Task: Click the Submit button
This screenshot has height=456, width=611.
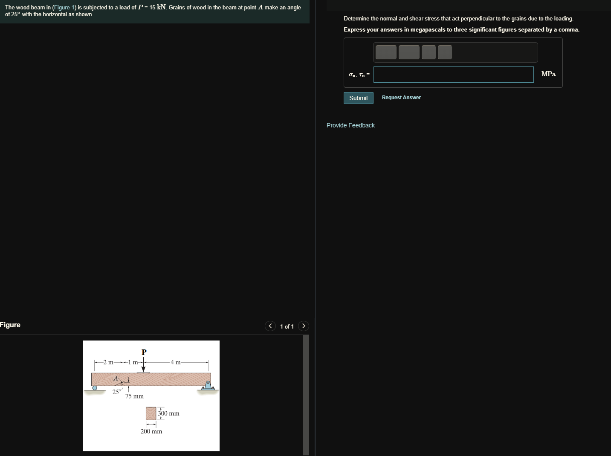Action: 359,98
